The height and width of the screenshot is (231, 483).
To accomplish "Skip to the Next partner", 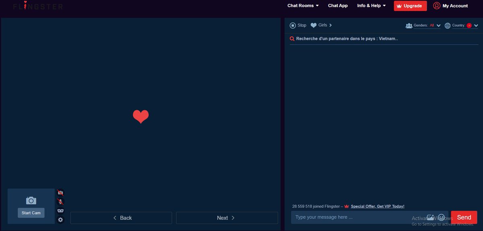I will (x=227, y=218).
